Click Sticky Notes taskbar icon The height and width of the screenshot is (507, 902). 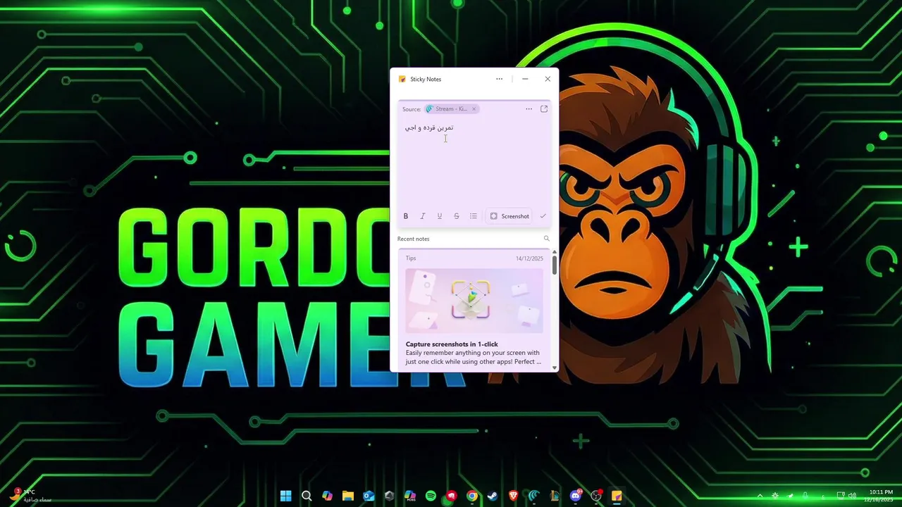[617, 496]
